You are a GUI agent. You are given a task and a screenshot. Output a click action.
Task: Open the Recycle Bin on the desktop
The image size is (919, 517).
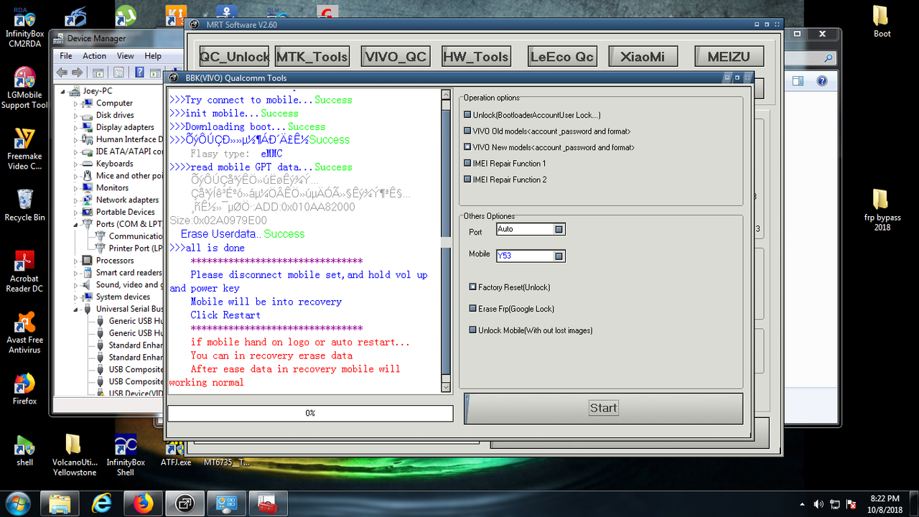pyautogui.click(x=24, y=205)
